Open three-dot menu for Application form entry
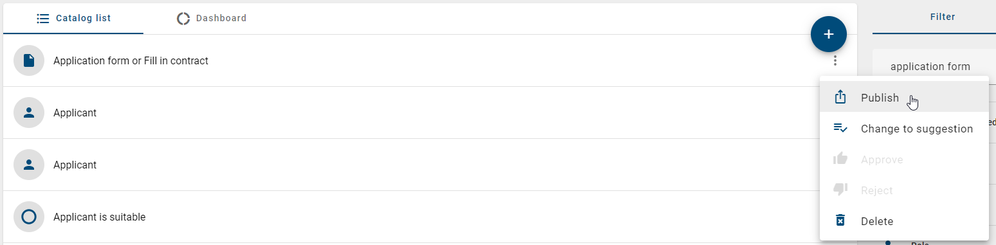Image resolution: width=996 pixels, height=245 pixels. [x=835, y=61]
